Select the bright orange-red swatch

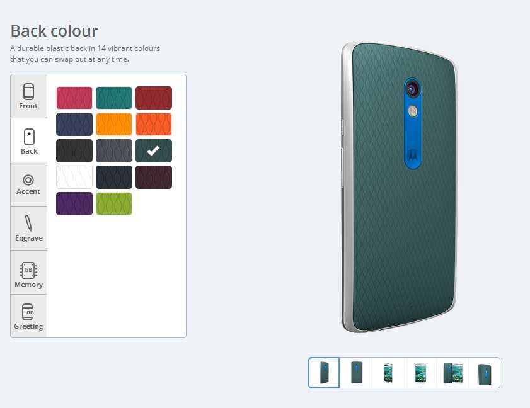pos(154,124)
